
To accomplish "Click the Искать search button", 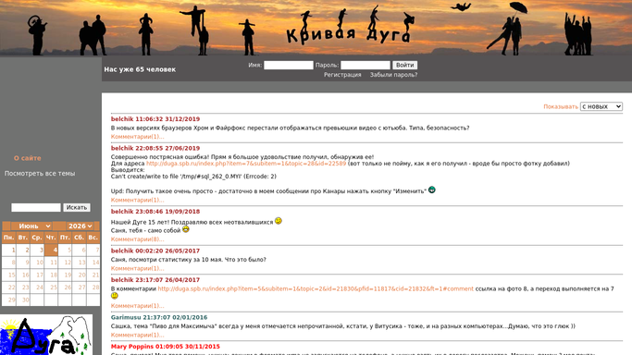I will 77,207.
